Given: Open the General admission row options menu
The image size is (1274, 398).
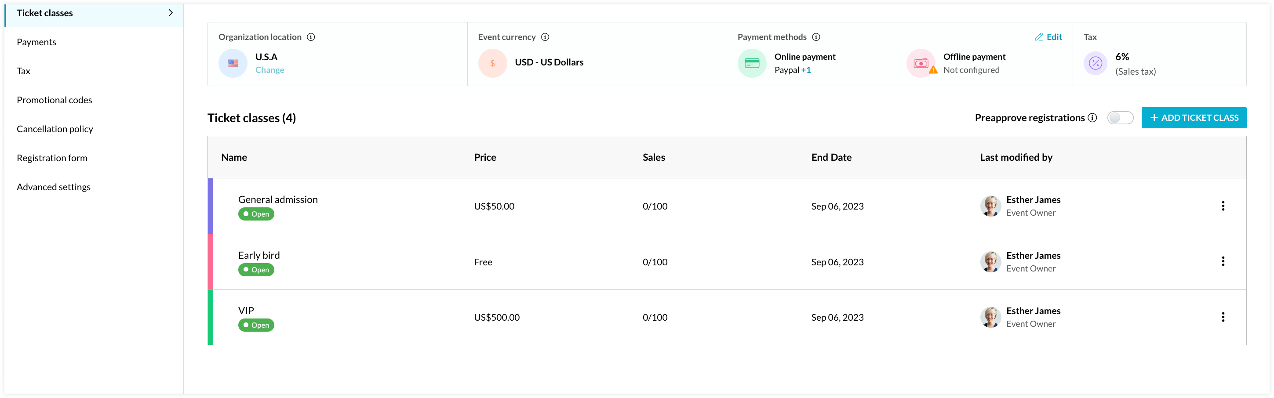Looking at the screenshot, I should pos(1223,206).
